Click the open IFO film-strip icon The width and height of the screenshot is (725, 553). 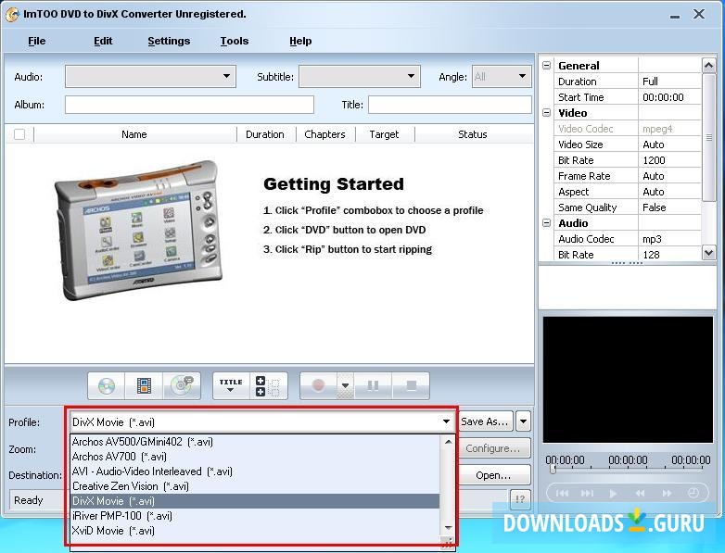[144, 385]
